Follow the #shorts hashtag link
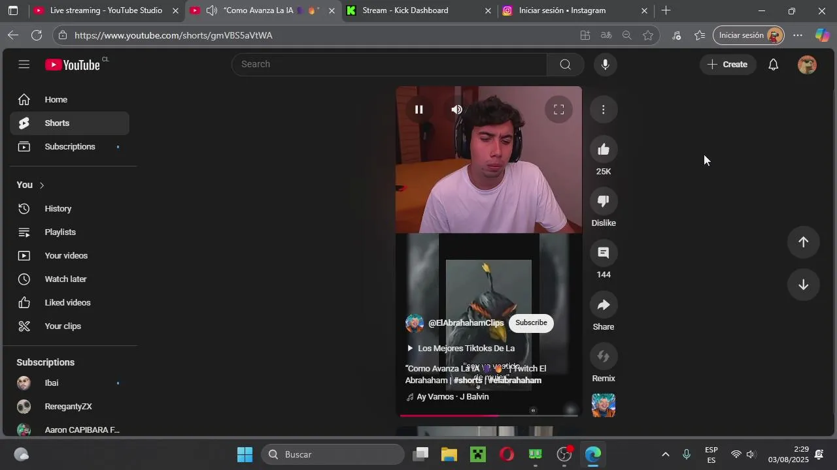The width and height of the screenshot is (837, 470). 468,381
